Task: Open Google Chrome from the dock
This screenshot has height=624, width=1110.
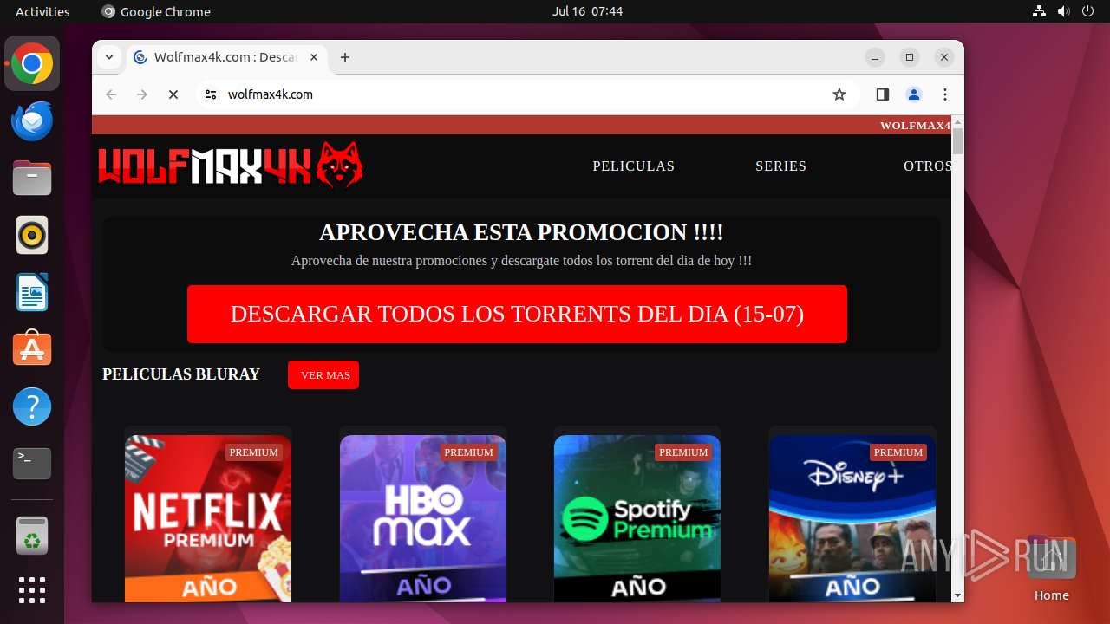Action: (x=32, y=64)
